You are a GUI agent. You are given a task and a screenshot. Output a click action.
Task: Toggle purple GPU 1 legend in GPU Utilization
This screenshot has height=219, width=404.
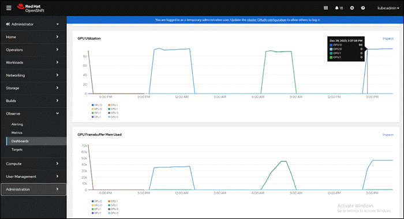coord(96,117)
